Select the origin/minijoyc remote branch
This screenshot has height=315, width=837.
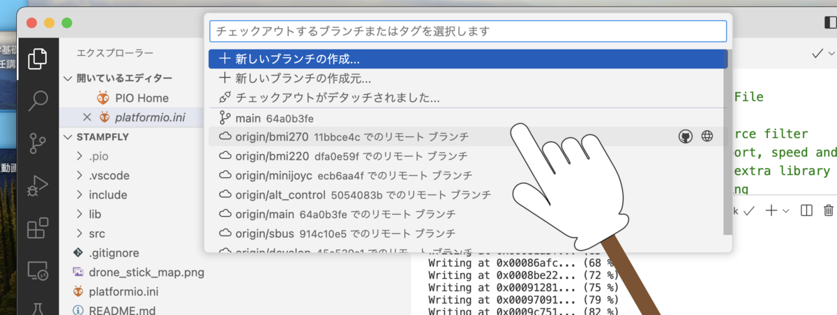coord(467,174)
